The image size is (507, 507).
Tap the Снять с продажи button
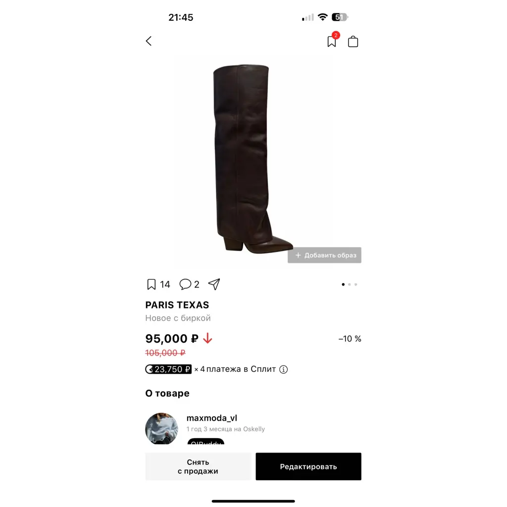198,466
